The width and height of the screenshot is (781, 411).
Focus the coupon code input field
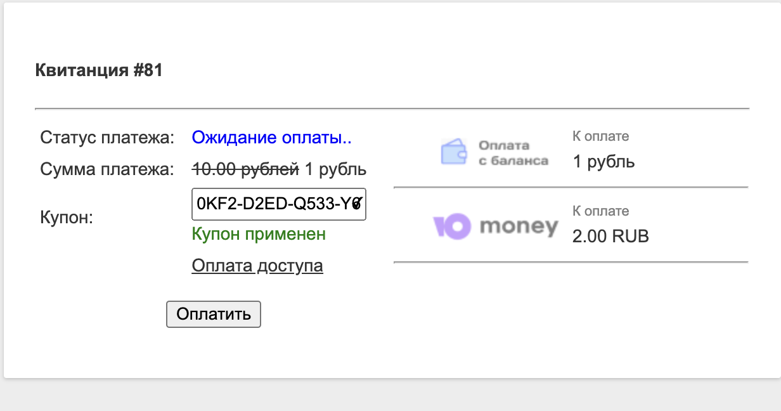(x=278, y=204)
